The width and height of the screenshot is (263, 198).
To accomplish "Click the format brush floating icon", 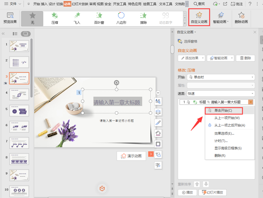I will click(158, 123).
